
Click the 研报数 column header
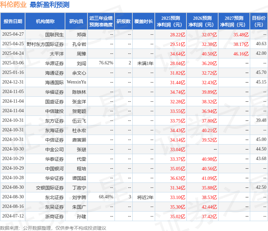pyautogui.click(x=123, y=21)
